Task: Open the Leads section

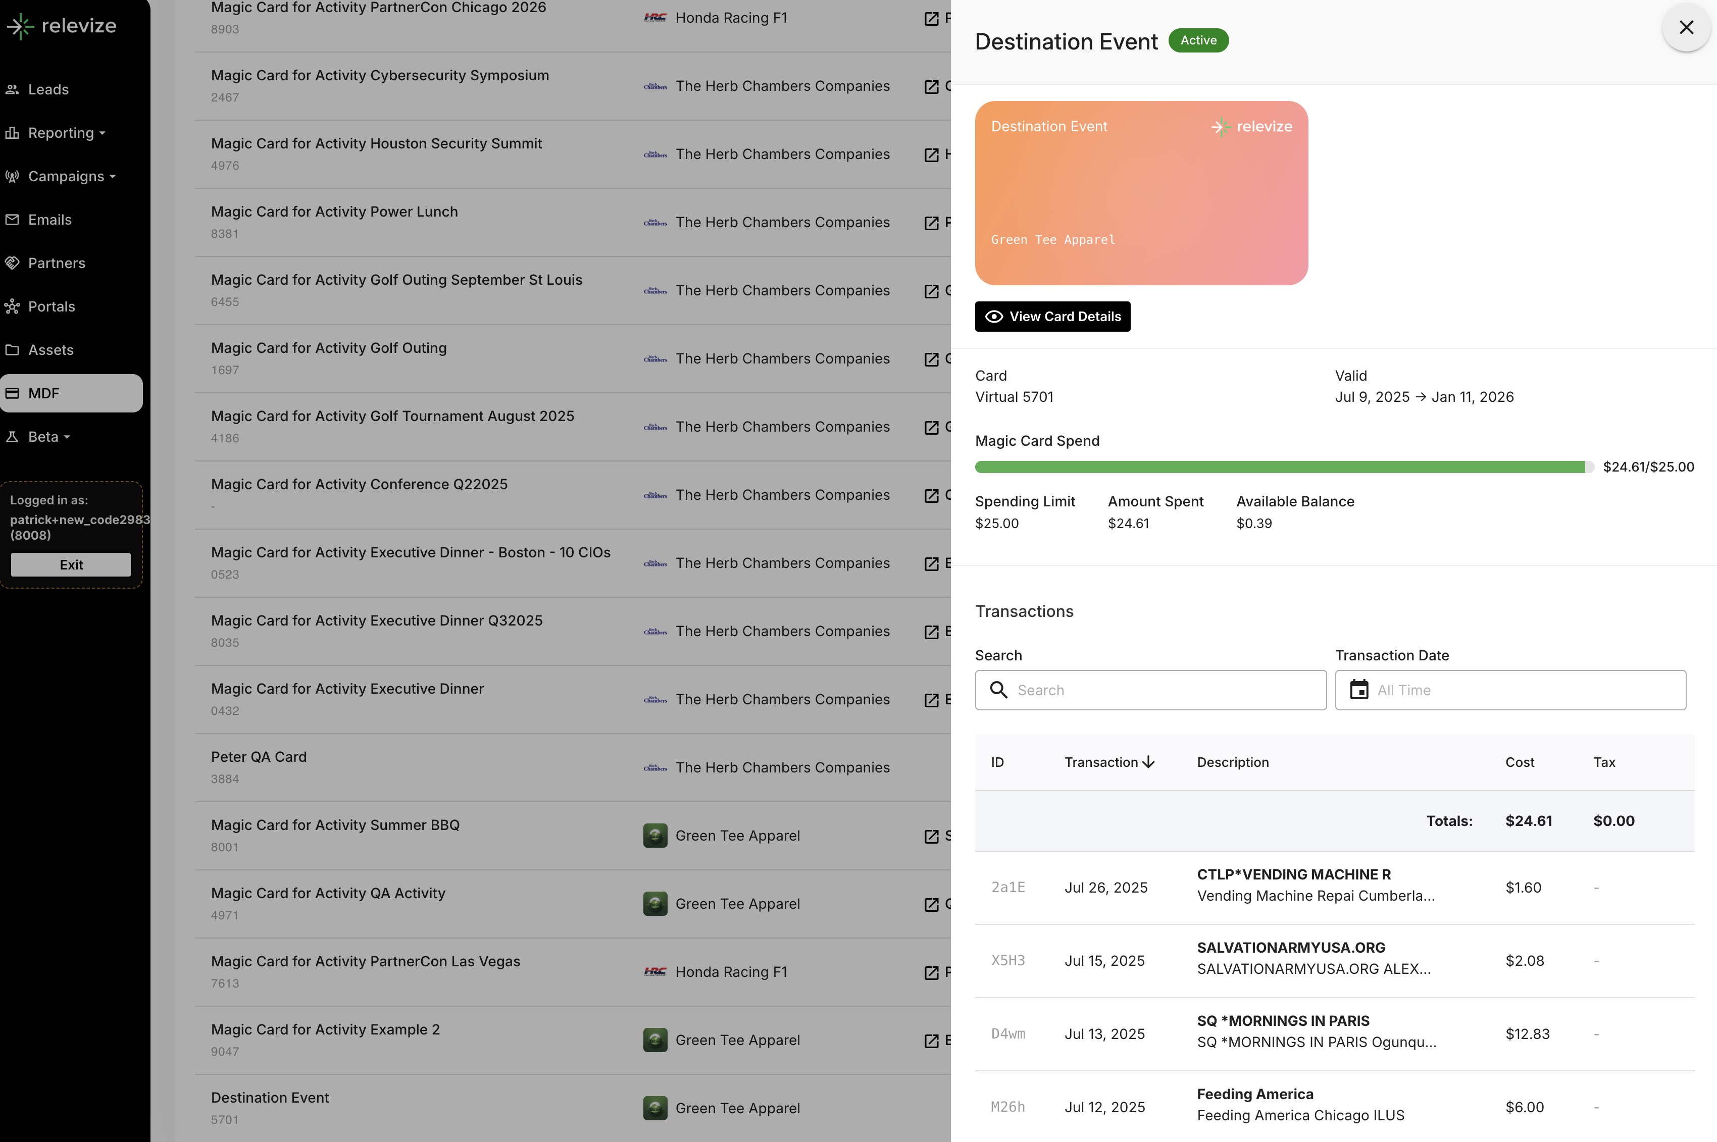Action: pos(48,89)
